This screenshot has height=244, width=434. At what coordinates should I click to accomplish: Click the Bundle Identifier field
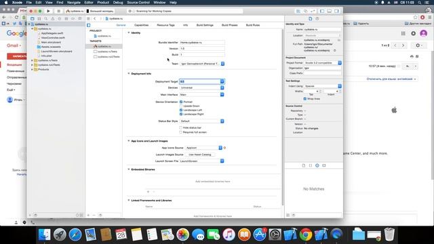pyautogui.click(x=202, y=43)
